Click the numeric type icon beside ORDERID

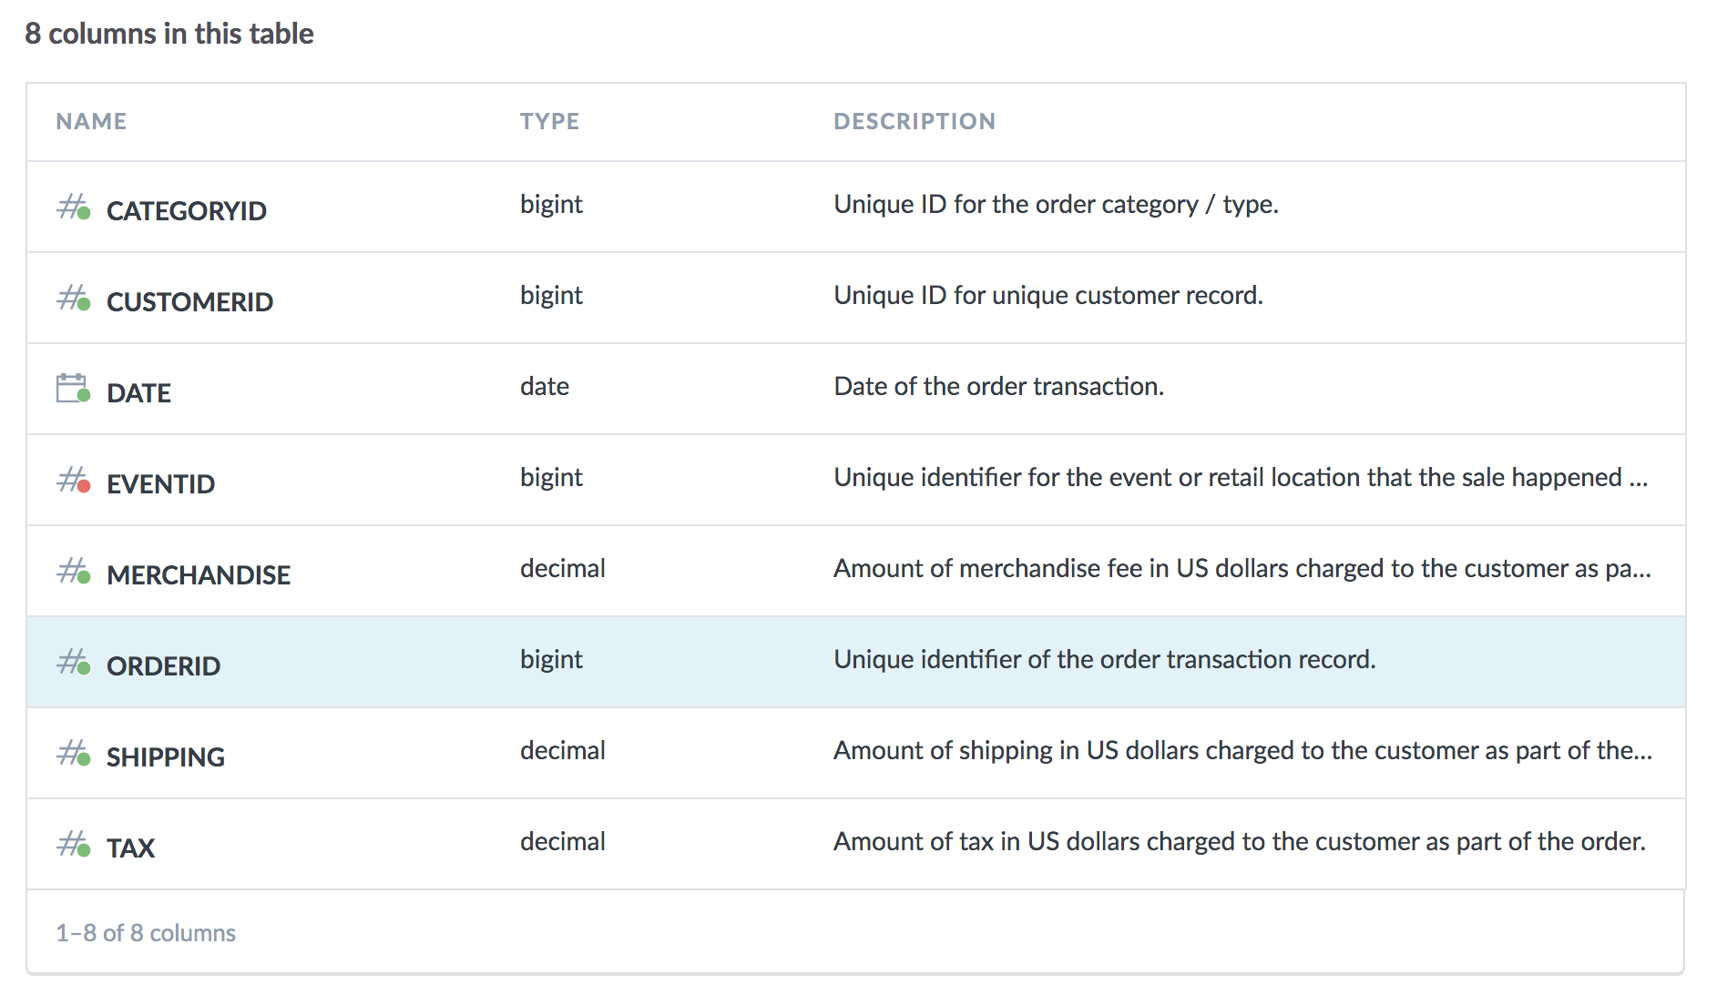pyautogui.click(x=74, y=663)
